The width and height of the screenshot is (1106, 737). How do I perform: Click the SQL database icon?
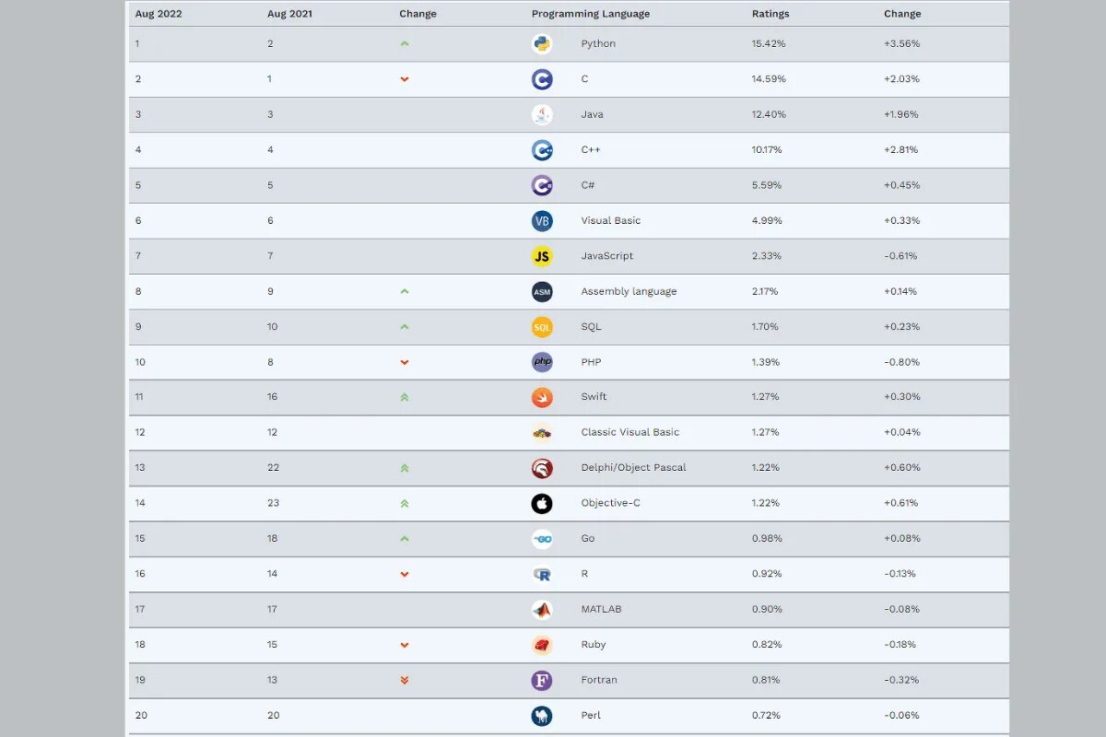(542, 327)
